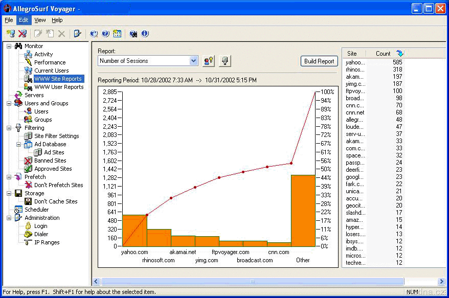Click the blue question mark help icon
Image resolution: width=449 pixels, height=298 pixels.
[105, 34]
